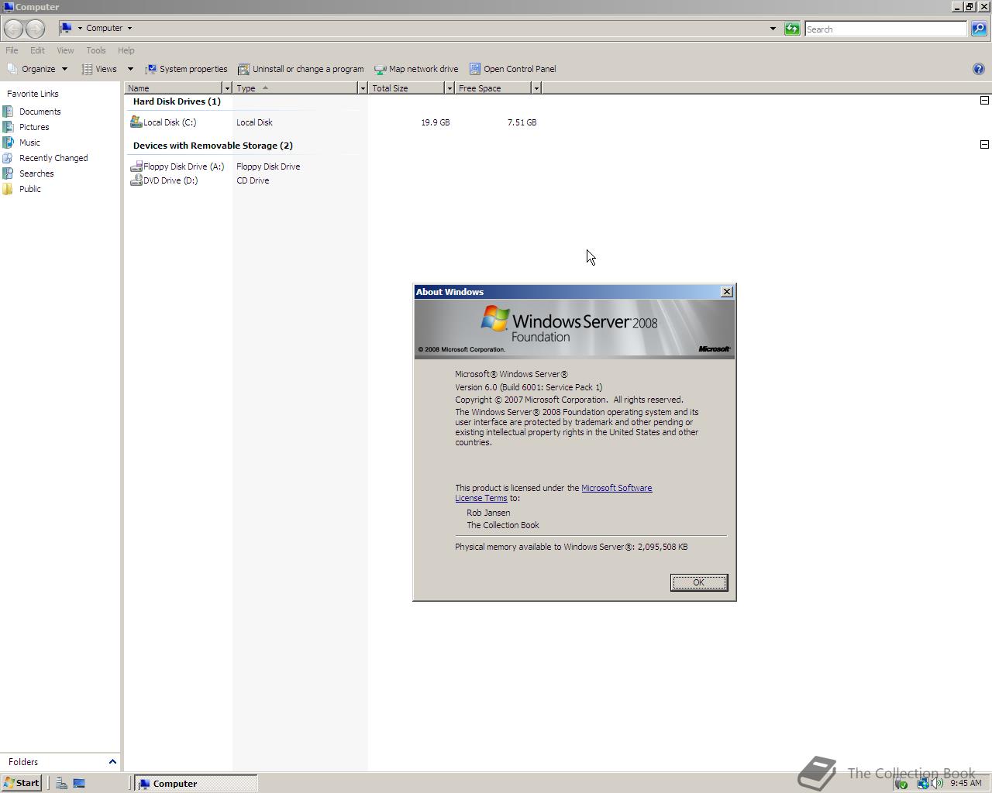The width and height of the screenshot is (992, 793).
Task: Sort by the Free Space column header
Action: 493,88
